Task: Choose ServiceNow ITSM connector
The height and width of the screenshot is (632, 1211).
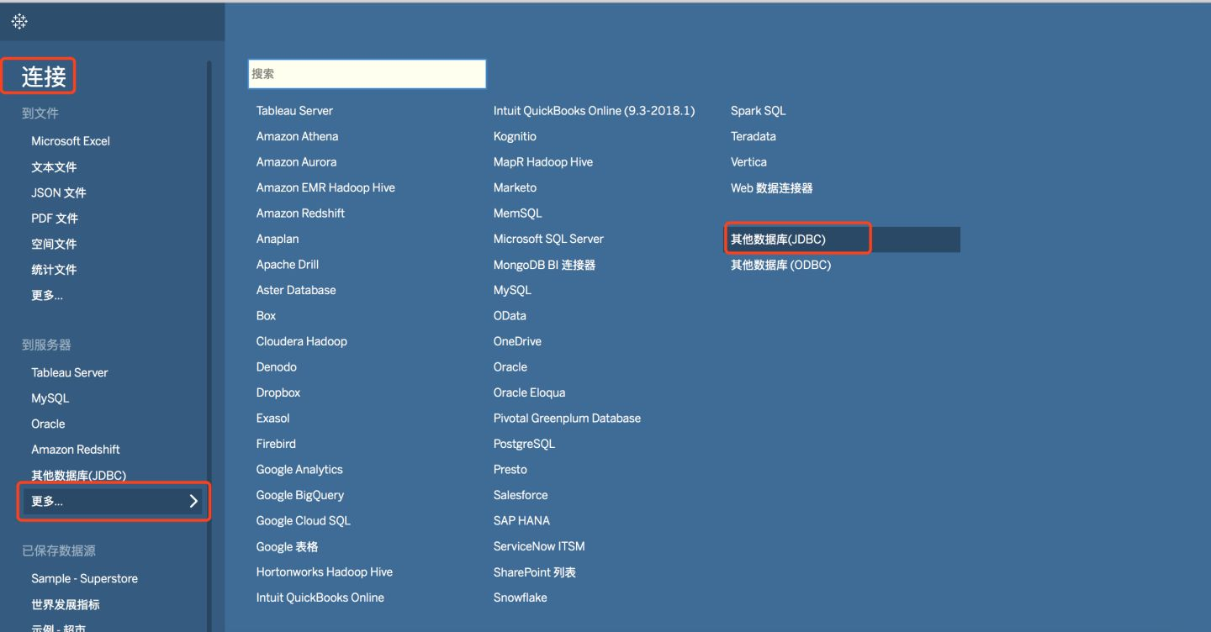Action: (539, 546)
